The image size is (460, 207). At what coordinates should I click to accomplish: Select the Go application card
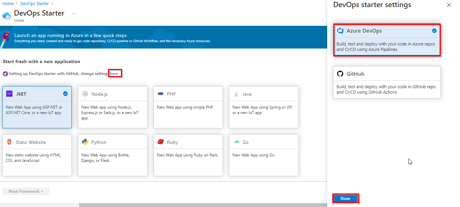click(264, 155)
